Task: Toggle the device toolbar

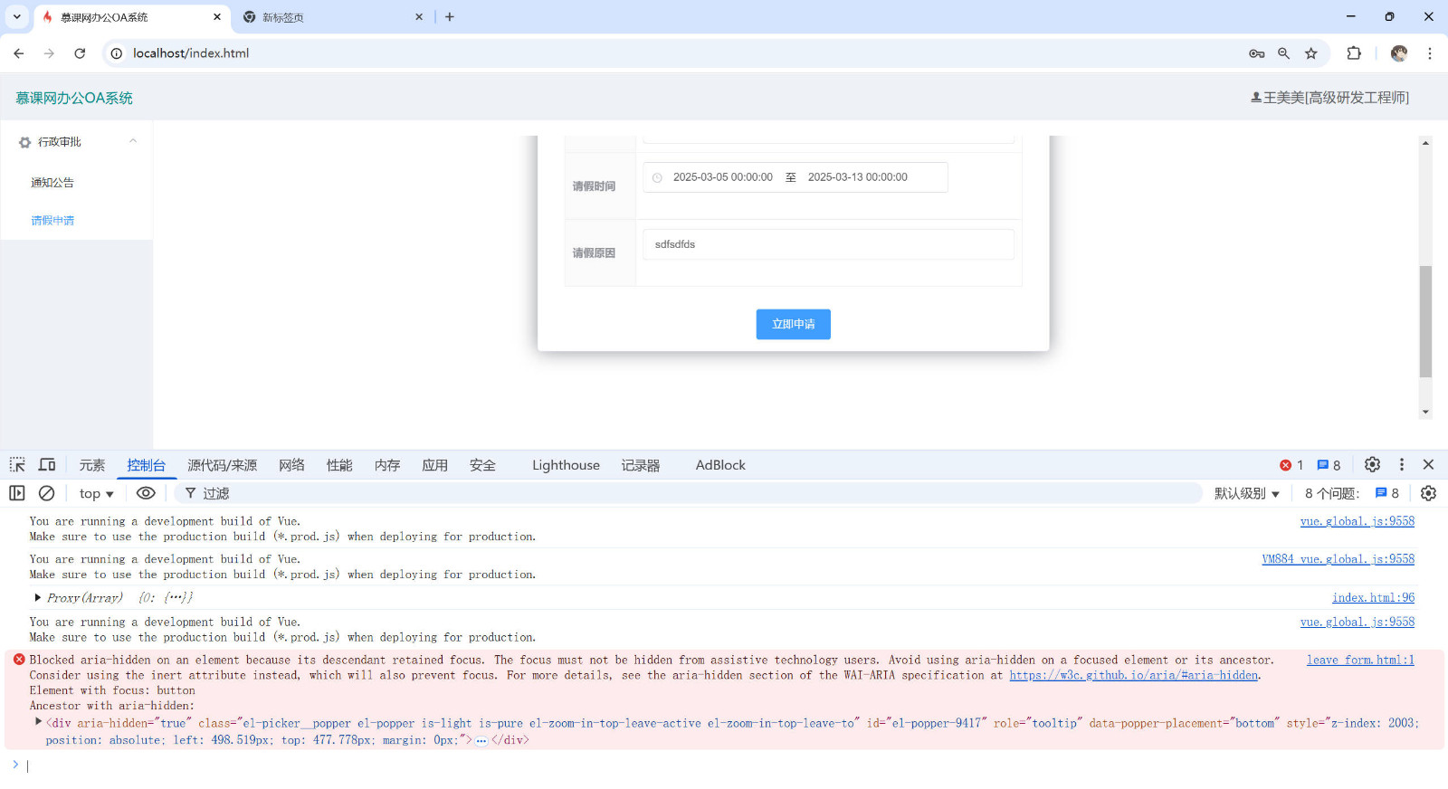Action: 47,465
